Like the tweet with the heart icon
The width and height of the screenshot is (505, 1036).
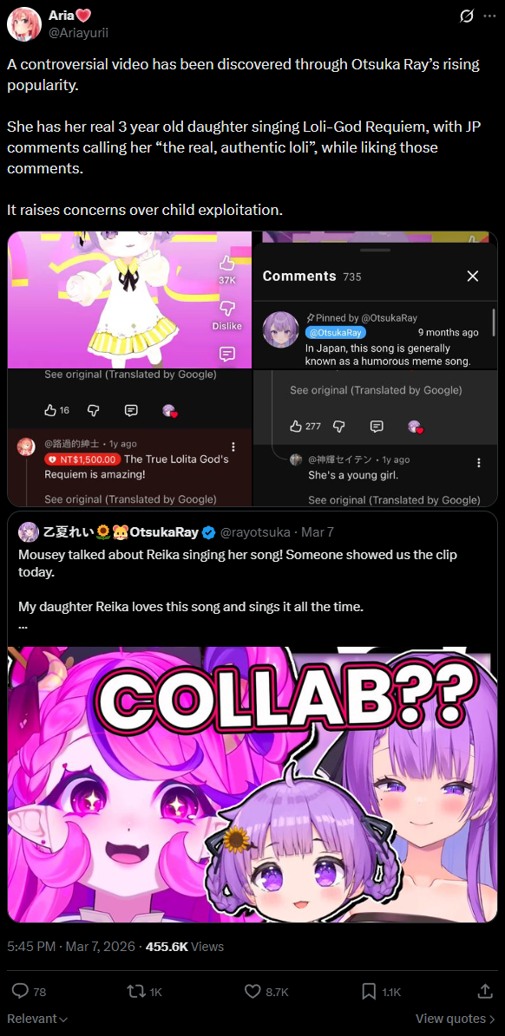tap(252, 991)
